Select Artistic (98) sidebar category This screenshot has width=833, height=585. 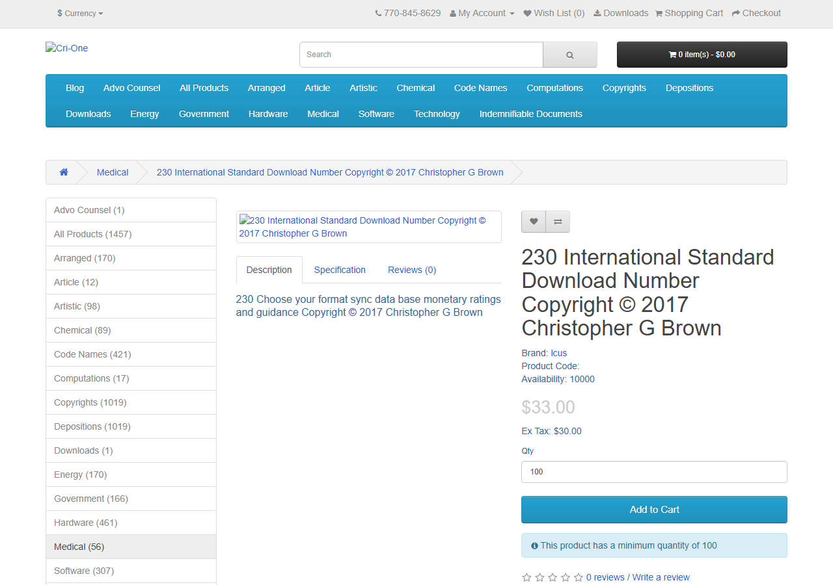coord(131,306)
